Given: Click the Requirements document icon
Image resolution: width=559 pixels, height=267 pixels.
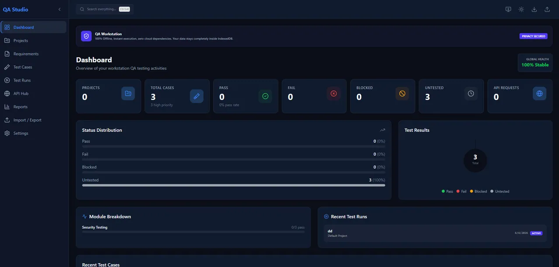Looking at the screenshot, I should (x=7, y=54).
